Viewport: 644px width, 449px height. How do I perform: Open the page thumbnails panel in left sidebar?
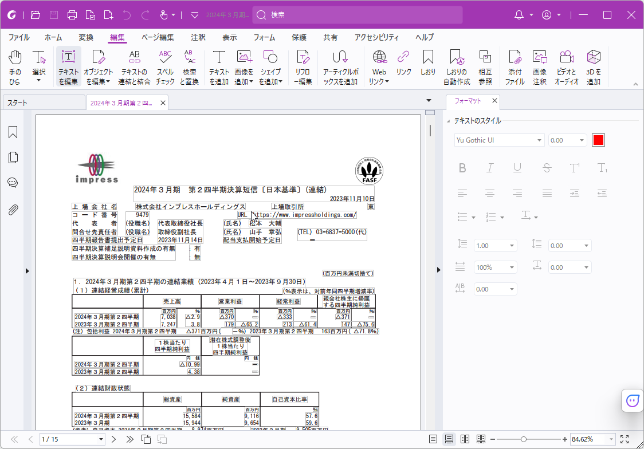[x=13, y=157]
